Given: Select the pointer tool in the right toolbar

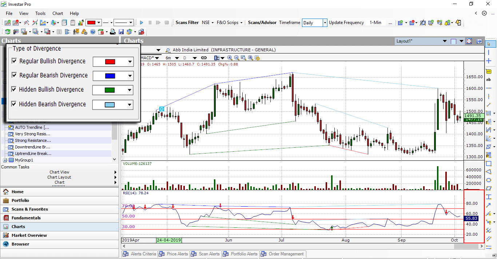Looking at the screenshot, I should point(490,43).
